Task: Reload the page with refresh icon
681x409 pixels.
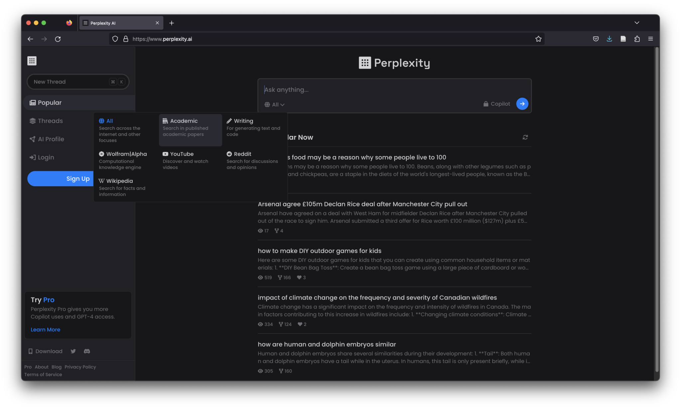Action: point(58,39)
